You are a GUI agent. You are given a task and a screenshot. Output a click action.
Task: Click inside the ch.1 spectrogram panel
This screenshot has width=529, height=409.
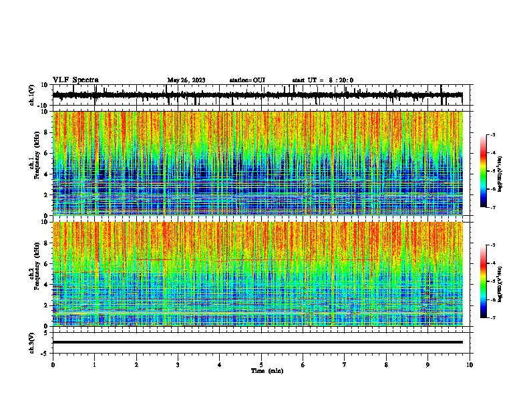pos(257,163)
